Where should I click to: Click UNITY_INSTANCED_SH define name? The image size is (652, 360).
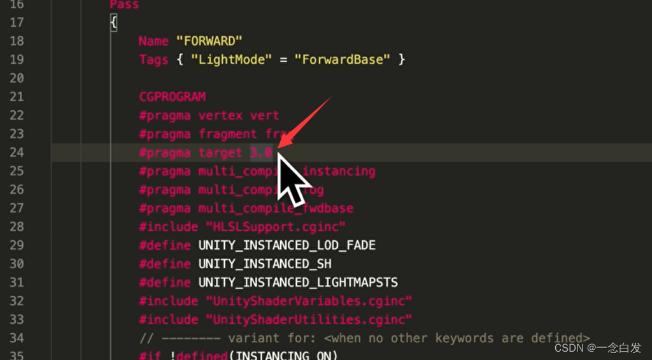tap(265, 264)
